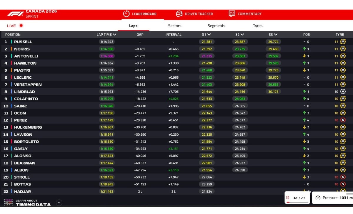Click the scrollbar in the pressure widget
This screenshot has width=353, height=214.
(x=349, y=194)
